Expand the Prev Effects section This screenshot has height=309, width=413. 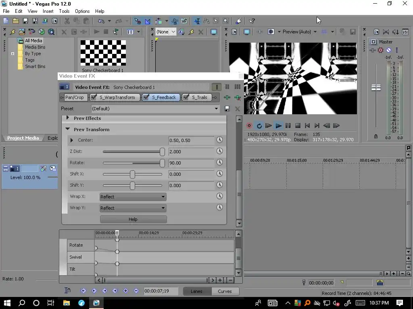tap(68, 118)
